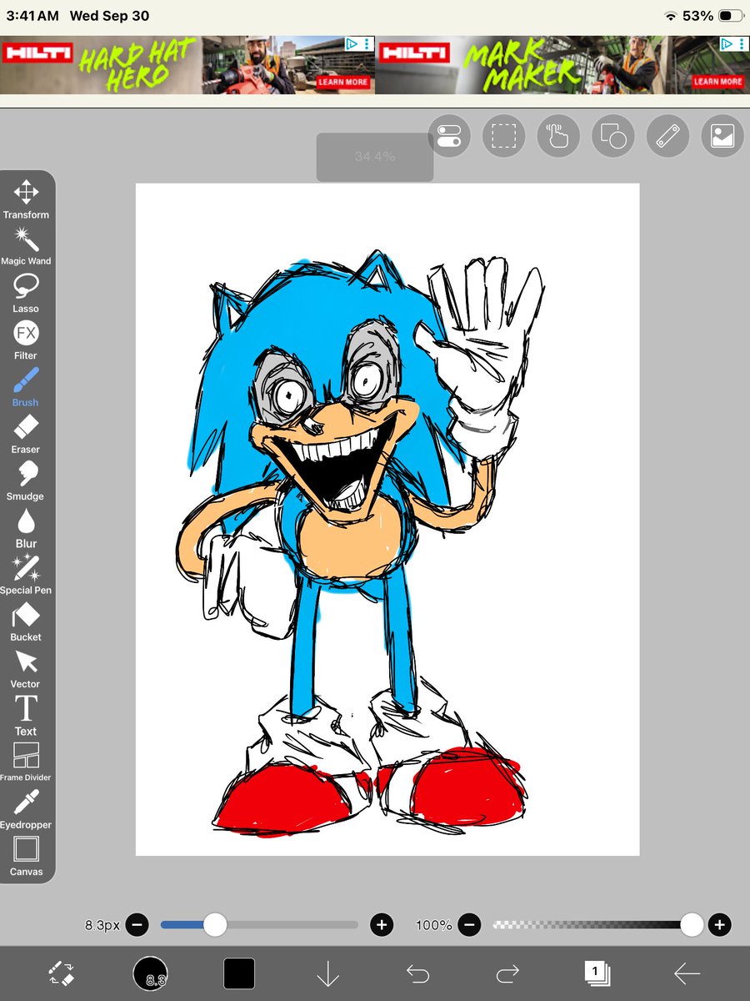The width and height of the screenshot is (750, 1001).
Task: Open the black color swatch
Action: click(x=239, y=973)
